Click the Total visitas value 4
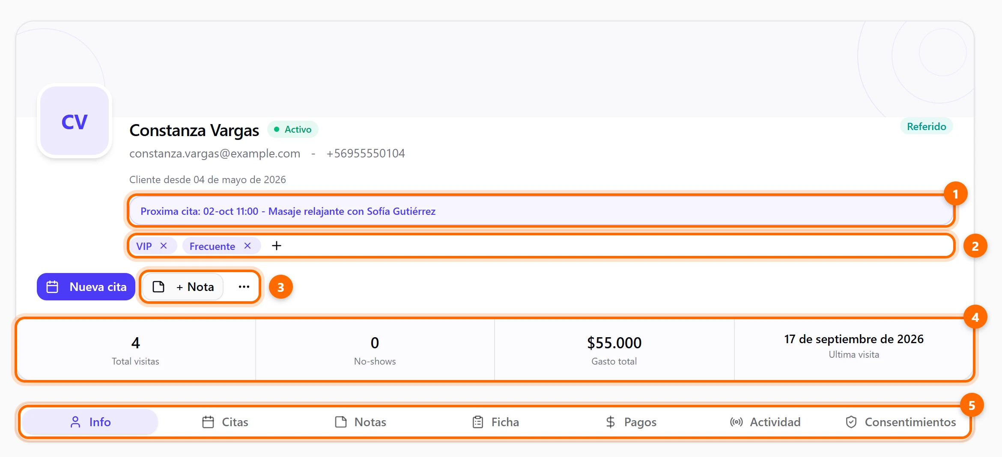 135,343
